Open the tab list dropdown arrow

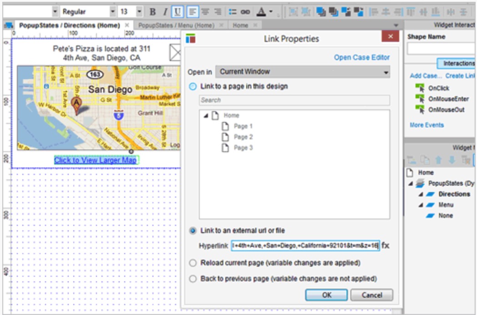click(396, 25)
